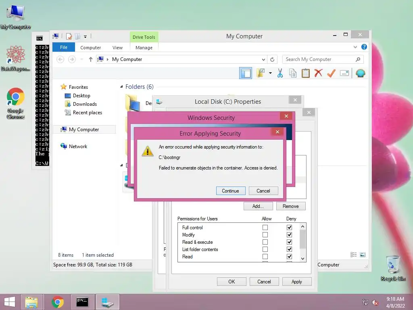
Task: Open File Explorer from taskbar
Action: click(31, 302)
